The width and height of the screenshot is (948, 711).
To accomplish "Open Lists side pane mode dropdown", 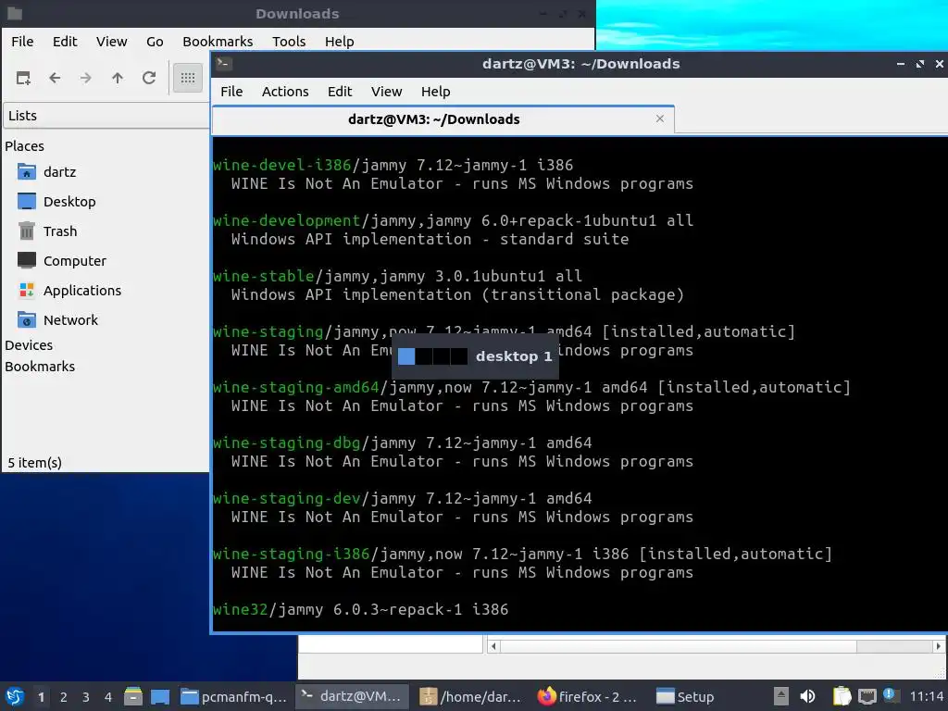I will tap(106, 116).
